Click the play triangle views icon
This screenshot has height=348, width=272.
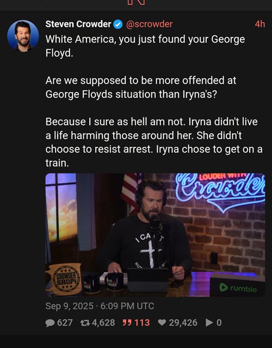click(209, 322)
